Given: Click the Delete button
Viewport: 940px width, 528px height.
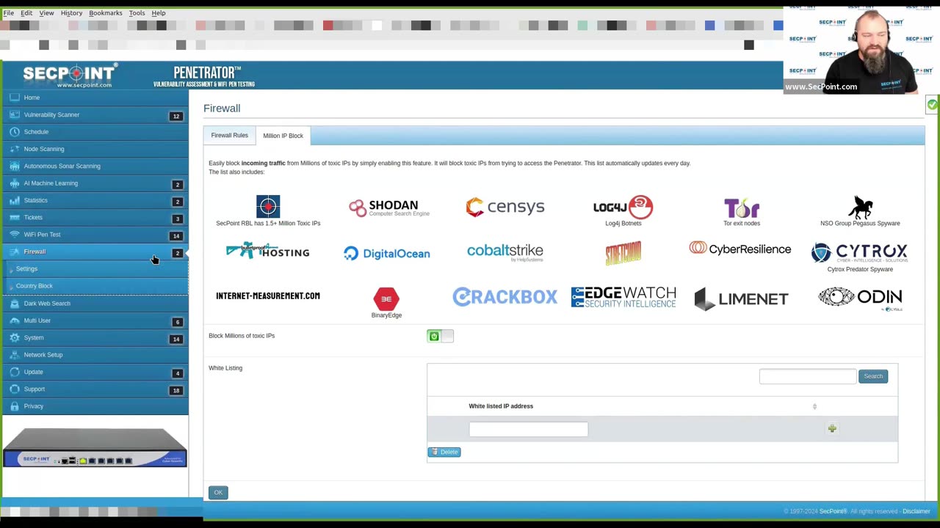Looking at the screenshot, I should (444, 452).
